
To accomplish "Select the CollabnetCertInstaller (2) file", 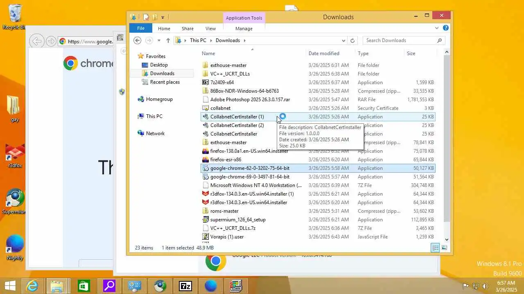I will pyautogui.click(x=237, y=125).
